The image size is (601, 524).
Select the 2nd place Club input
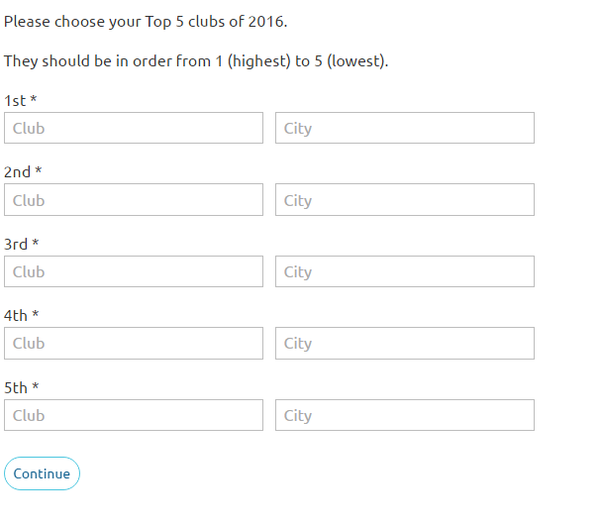click(x=134, y=200)
